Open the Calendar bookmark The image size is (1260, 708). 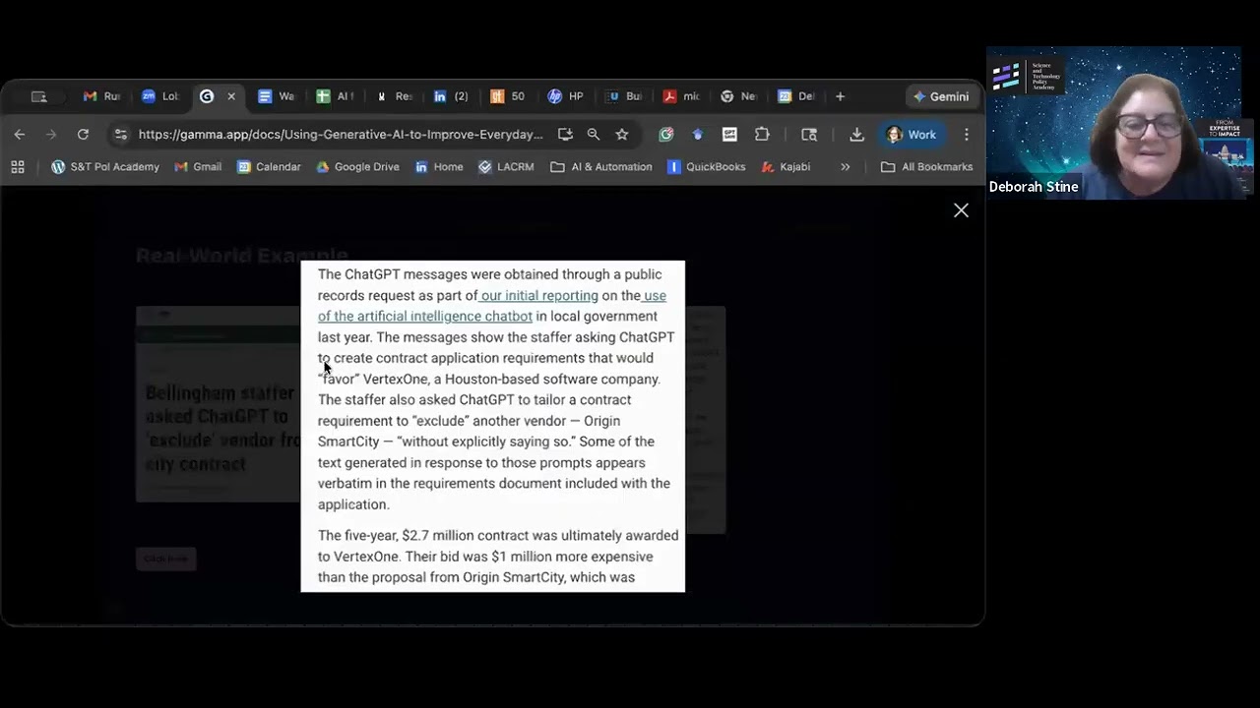(x=269, y=167)
